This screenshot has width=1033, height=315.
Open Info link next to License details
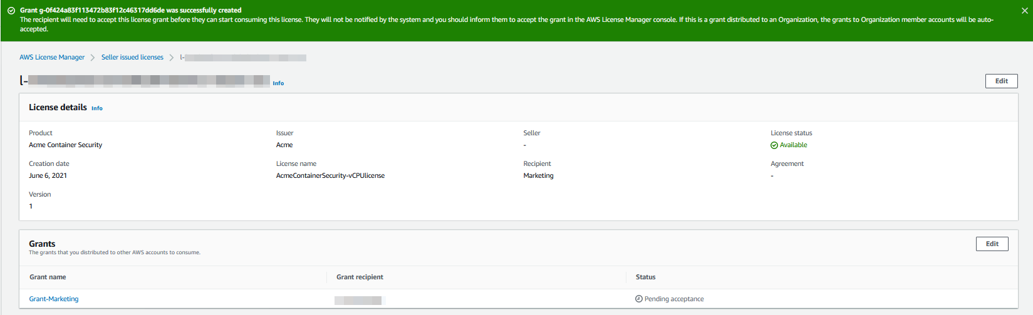[97, 108]
